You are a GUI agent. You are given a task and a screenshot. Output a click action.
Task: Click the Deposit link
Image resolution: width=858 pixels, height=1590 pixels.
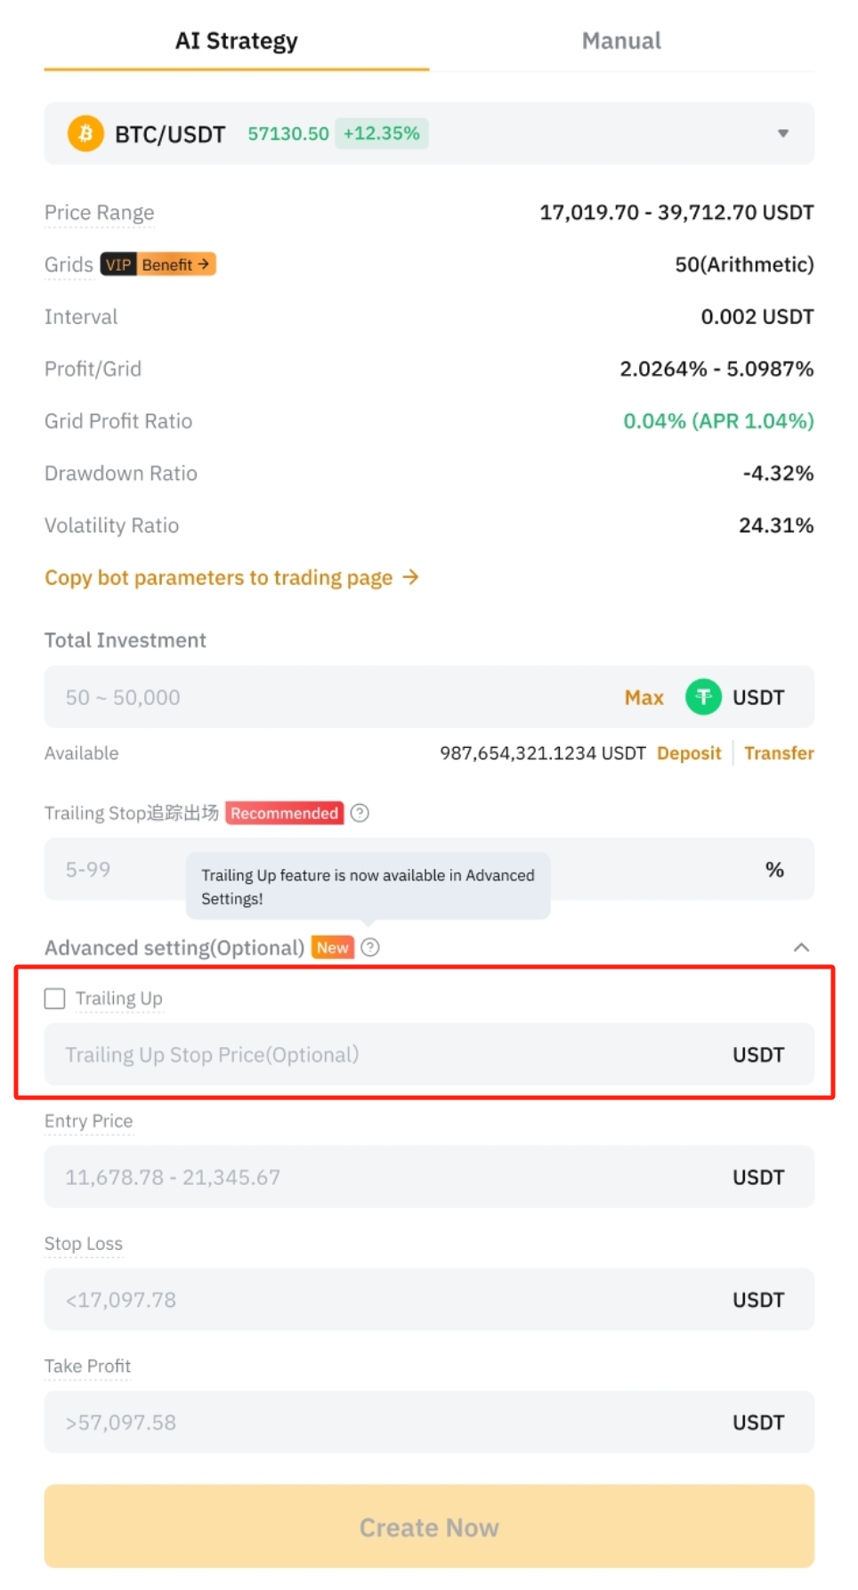tap(688, 753)
